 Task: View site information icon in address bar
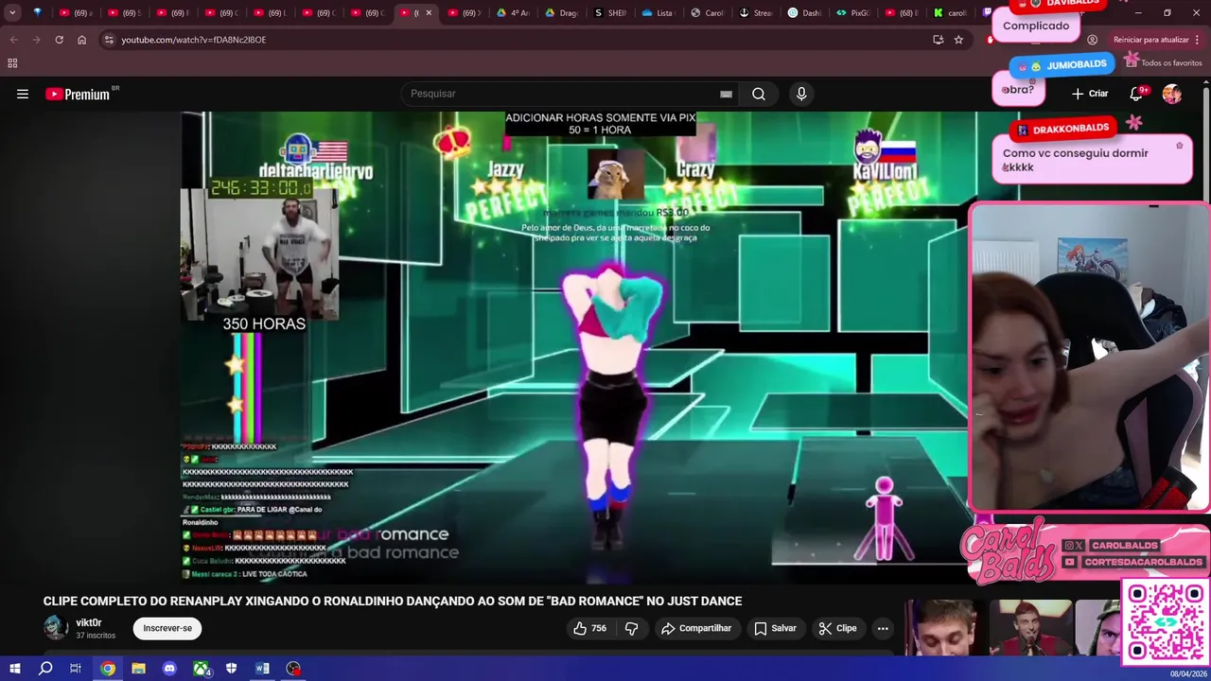click(x=109, y=40)
